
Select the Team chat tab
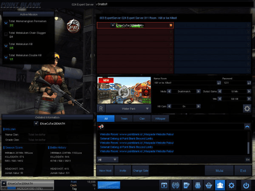coord(124,118)
